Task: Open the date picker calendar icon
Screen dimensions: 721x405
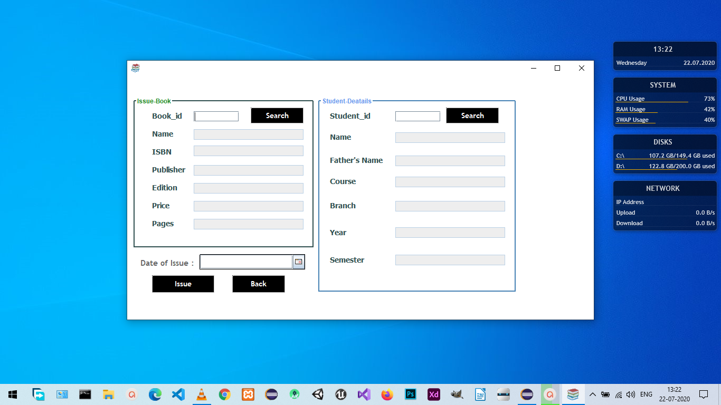Action: point(299,262)
